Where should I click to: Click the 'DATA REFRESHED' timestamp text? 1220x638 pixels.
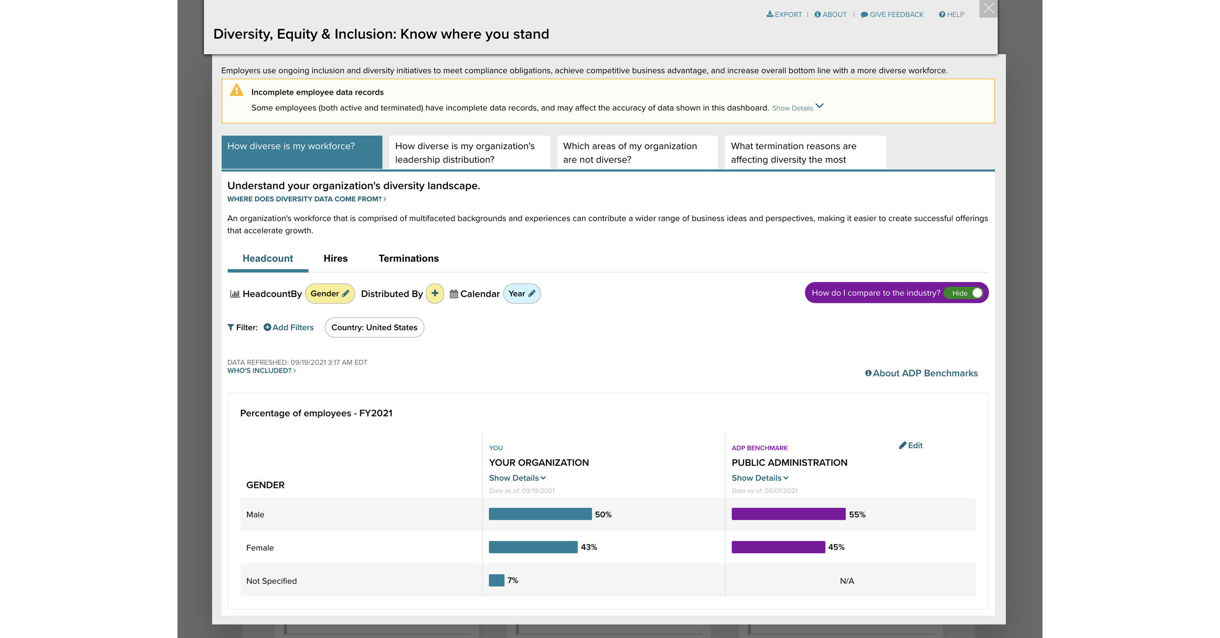pos(297,363)
